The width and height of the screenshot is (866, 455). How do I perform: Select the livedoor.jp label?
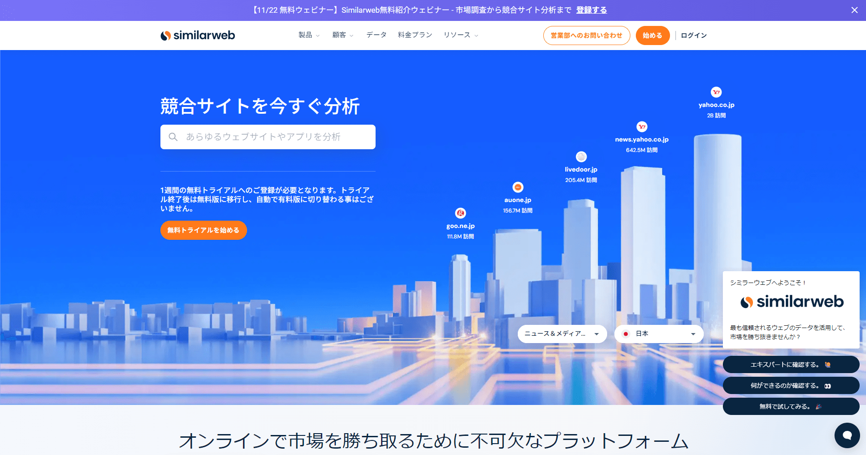point(581,170)
